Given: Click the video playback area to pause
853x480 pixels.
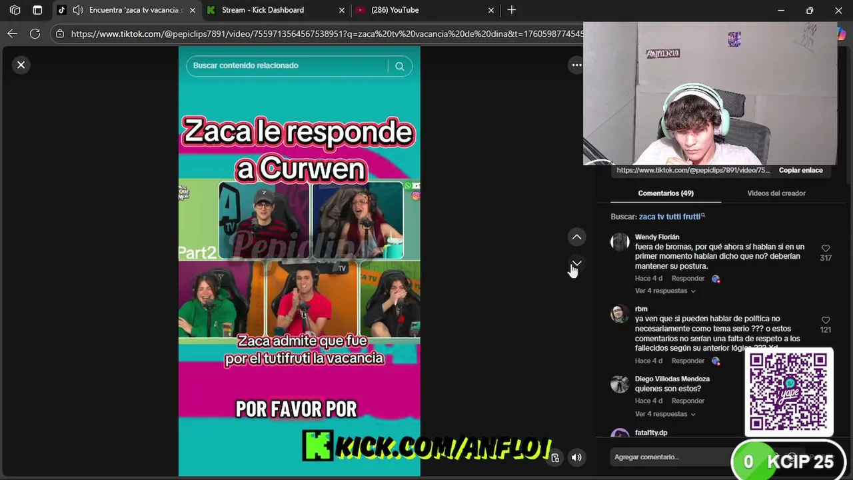Looking at the screenshot, I should pyautogui.click(x=299, y=261).
